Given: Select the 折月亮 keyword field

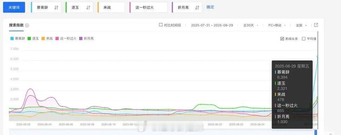Looking at the screenshot, I should 187,8.
